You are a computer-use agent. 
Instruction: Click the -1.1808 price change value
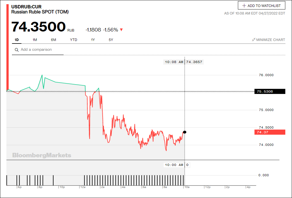(93, 30)
